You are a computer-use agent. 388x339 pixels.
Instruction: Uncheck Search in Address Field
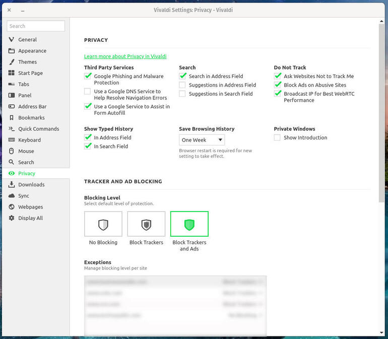point(182,76)
